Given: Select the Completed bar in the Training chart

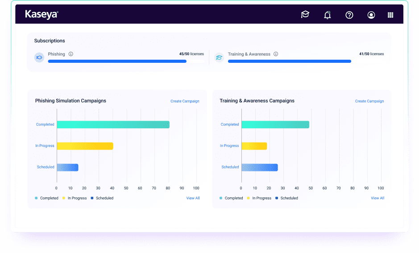Looking at the screenshot, I should tap(275, 125).
